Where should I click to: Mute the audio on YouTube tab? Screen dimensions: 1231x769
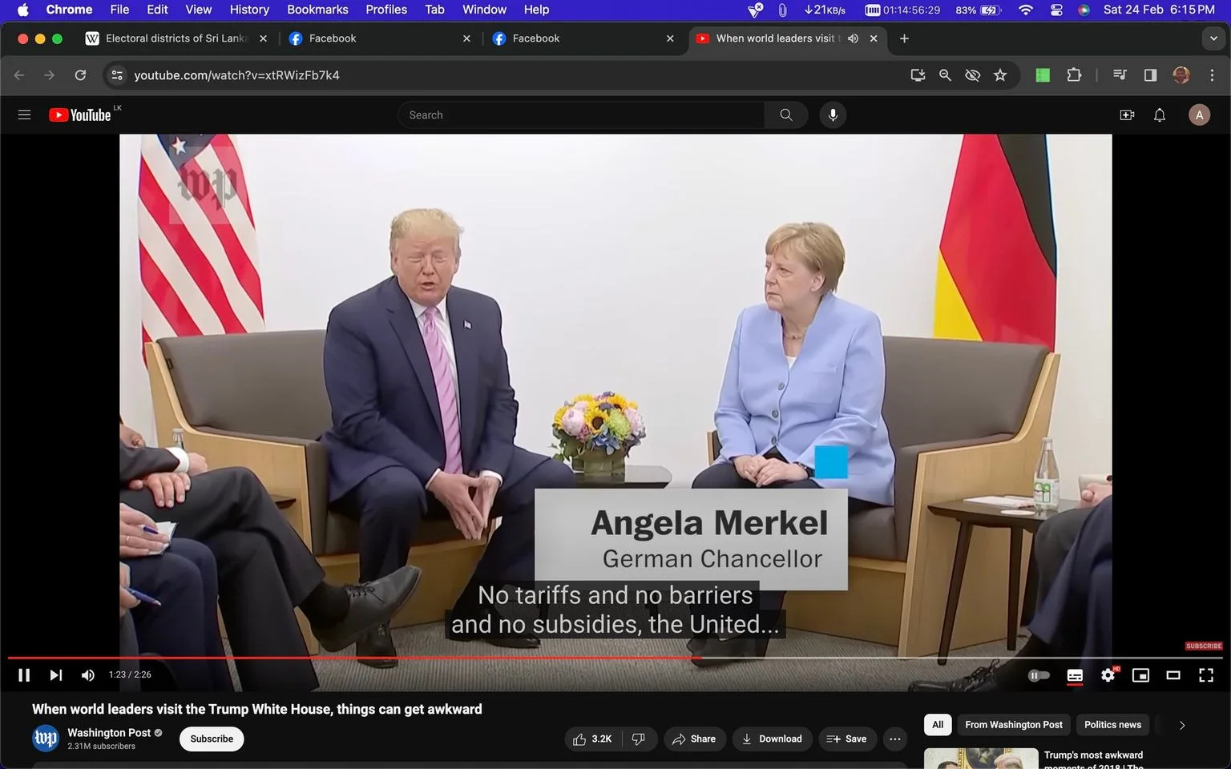tap(853, 38)
